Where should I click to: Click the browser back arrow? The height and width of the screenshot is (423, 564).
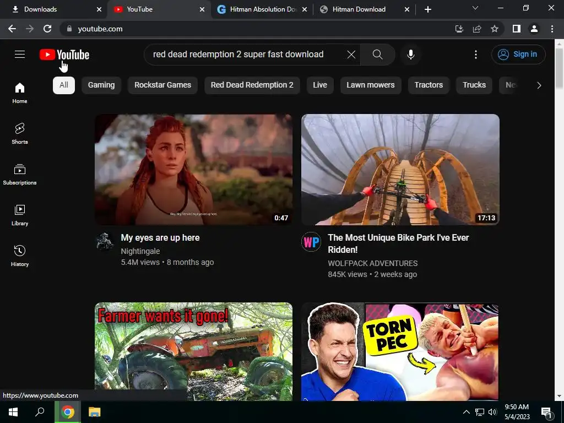tap(12, 29)
